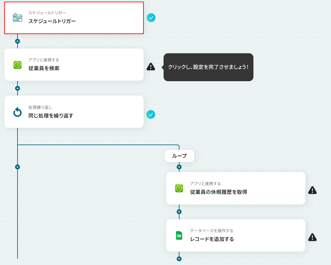The width and height of the screenshot is (331, 265).
Task: Add a step below 従業員の休暇履歴を取得 with its plus
Action: point(179,212)
